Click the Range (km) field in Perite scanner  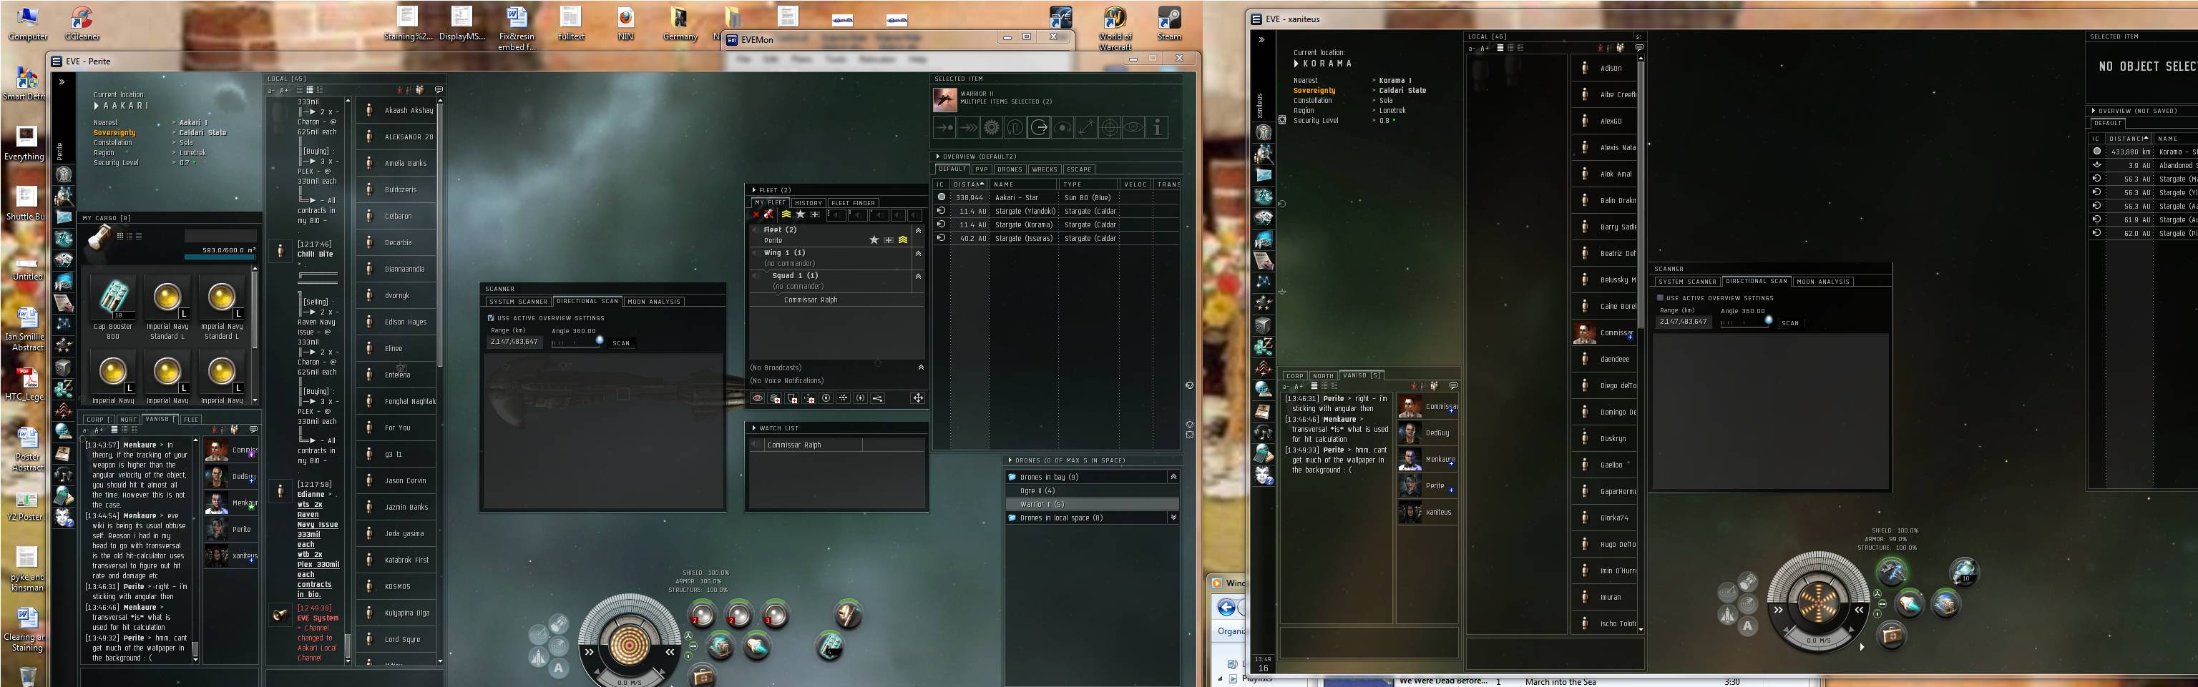point(514,342)
